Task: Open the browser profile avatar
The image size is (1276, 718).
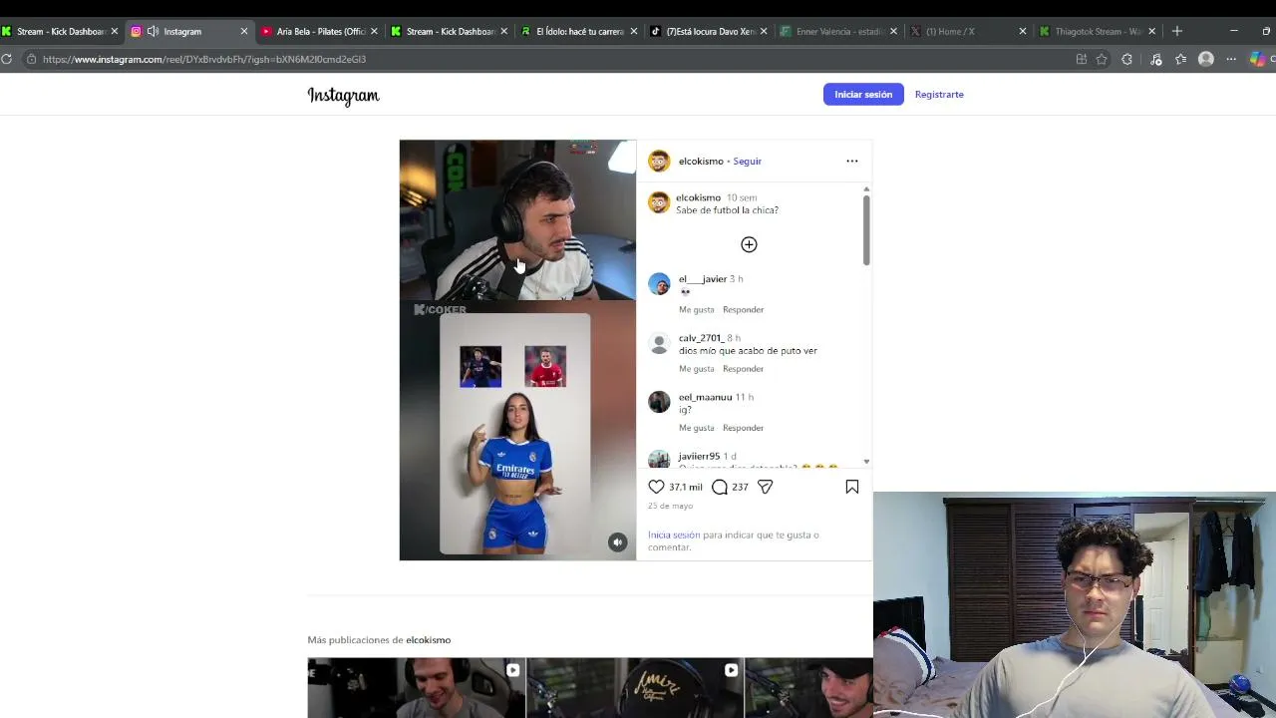Action: click(1206, 59)
